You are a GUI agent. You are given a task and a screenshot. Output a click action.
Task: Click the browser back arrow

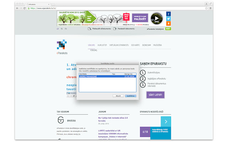17,8
